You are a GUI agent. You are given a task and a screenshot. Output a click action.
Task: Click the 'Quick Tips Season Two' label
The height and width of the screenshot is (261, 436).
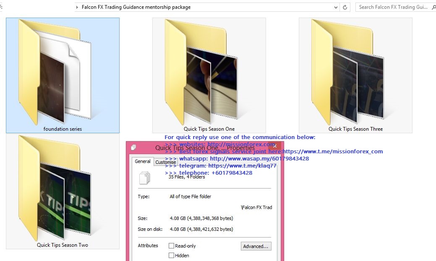pos(63,245)
